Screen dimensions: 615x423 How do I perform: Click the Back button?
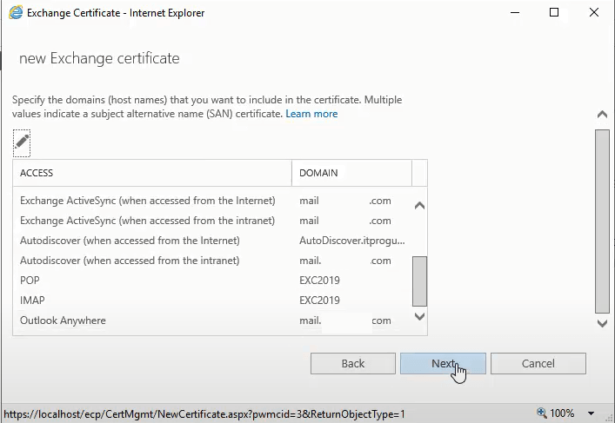click(x=353, y=363)
